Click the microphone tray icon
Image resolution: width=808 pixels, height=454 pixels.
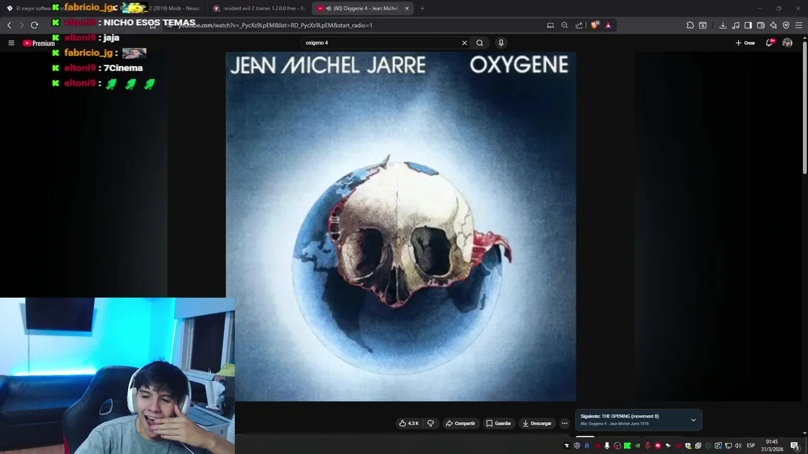[x=607, y=446]
